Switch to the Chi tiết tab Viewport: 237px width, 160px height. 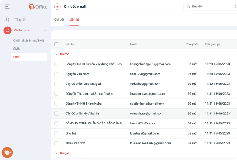(59, 19)
